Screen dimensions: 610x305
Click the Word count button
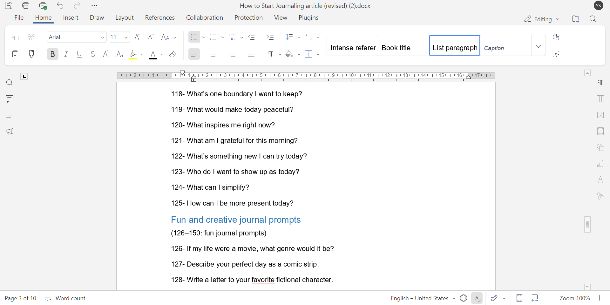point(65,298)
